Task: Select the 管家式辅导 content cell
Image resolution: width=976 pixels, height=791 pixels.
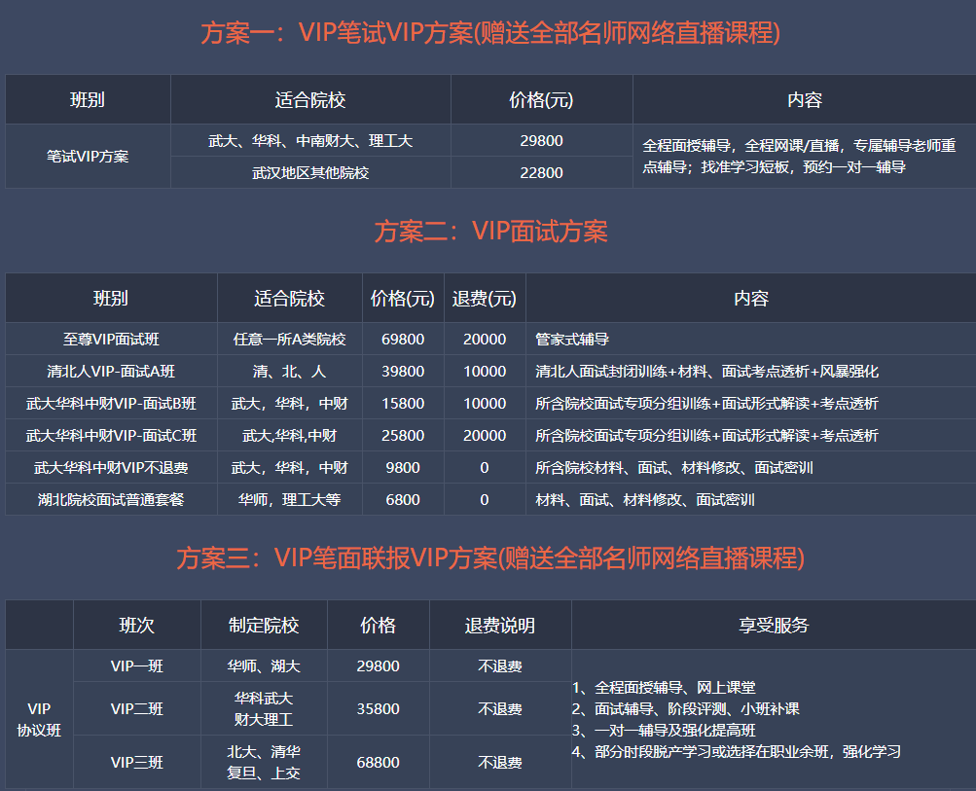Action: click(x=572, y=340)
